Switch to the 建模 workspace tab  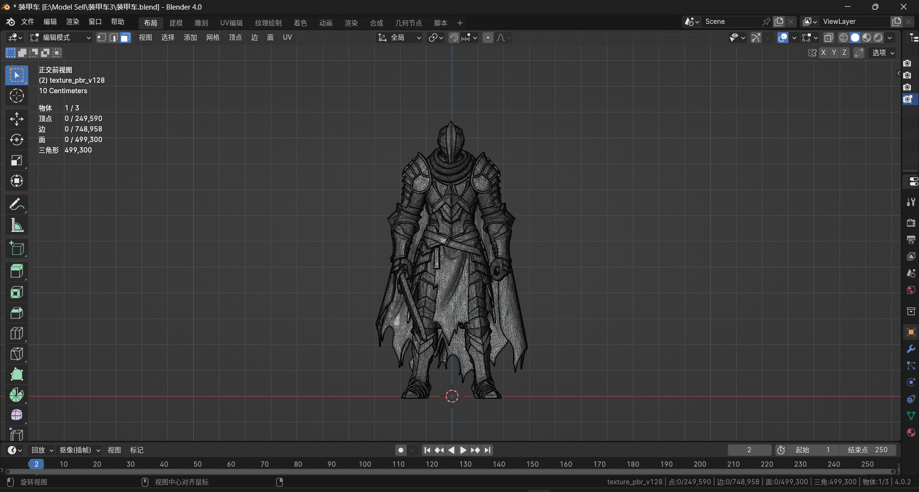click(176, 23)
